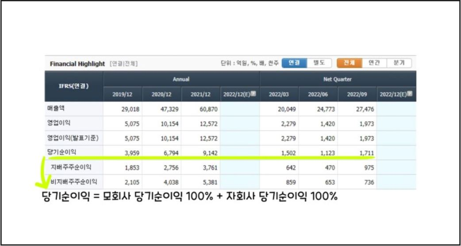The width and height of the screenshot is (461, 246).
Task: Click 당기순이익 value 1,123
Action: tap(327, 153)
